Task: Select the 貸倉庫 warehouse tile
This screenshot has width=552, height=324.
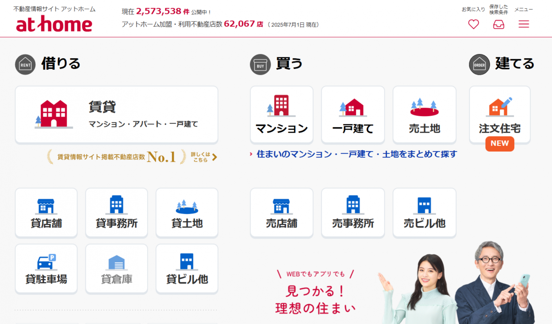Action: [117, 268]
